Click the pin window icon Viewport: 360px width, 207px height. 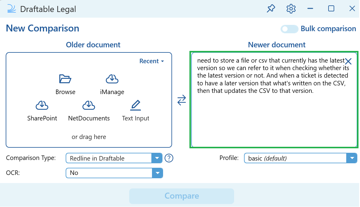tap(271, 9)
